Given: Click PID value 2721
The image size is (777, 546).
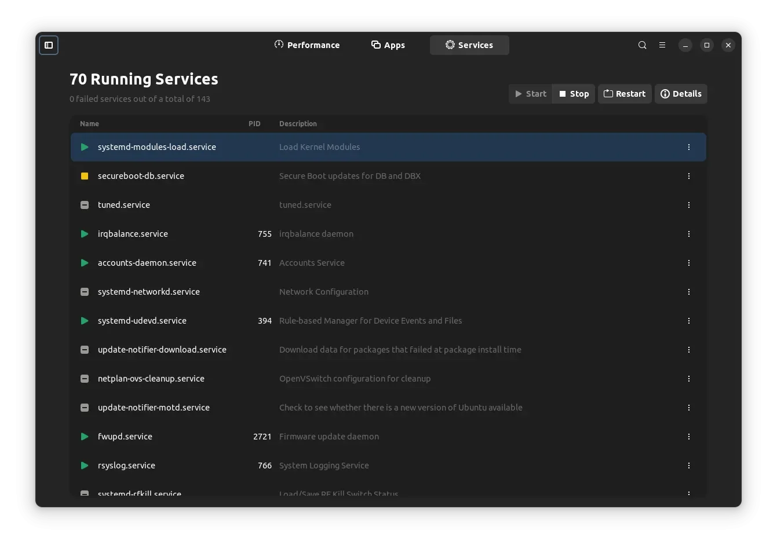Looking at the screenshot, I should [x=262, y=437].
